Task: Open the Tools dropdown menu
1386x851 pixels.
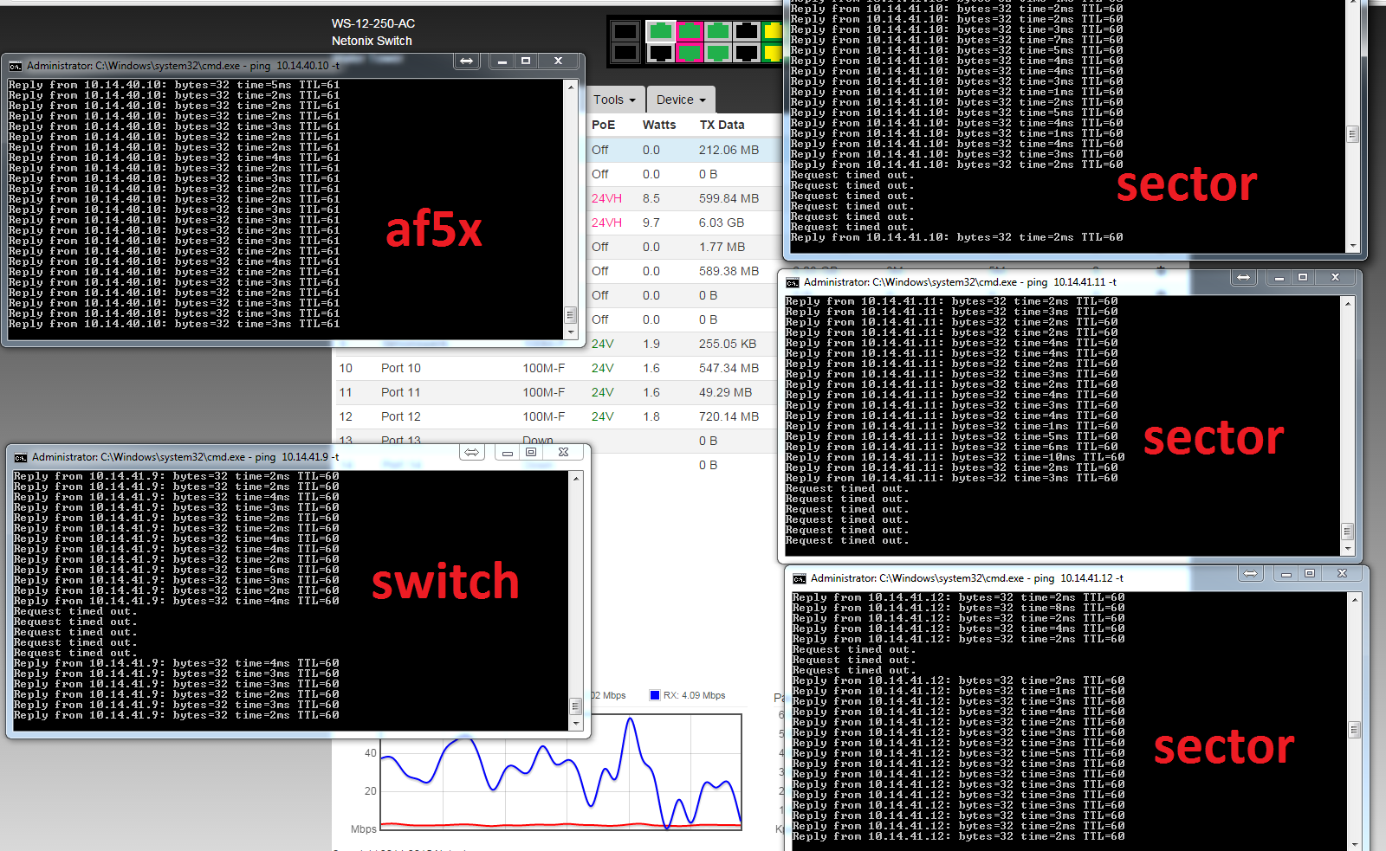Action: (614, 100)
